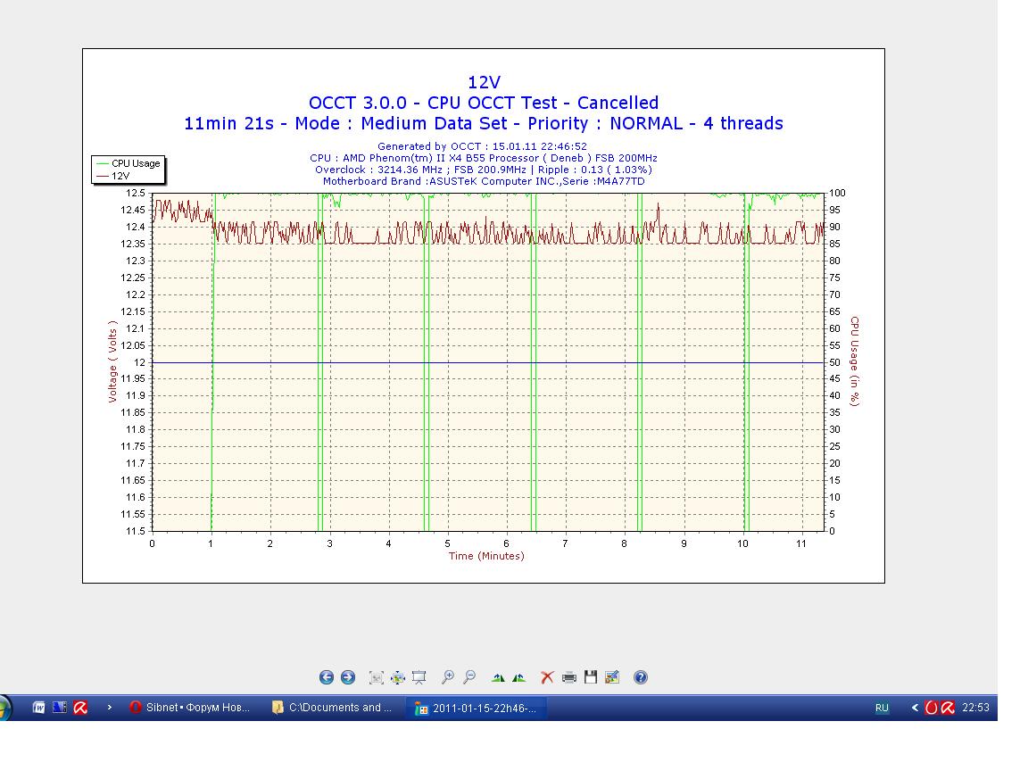Click the CPU Usage legend entry

click(128, 163)
